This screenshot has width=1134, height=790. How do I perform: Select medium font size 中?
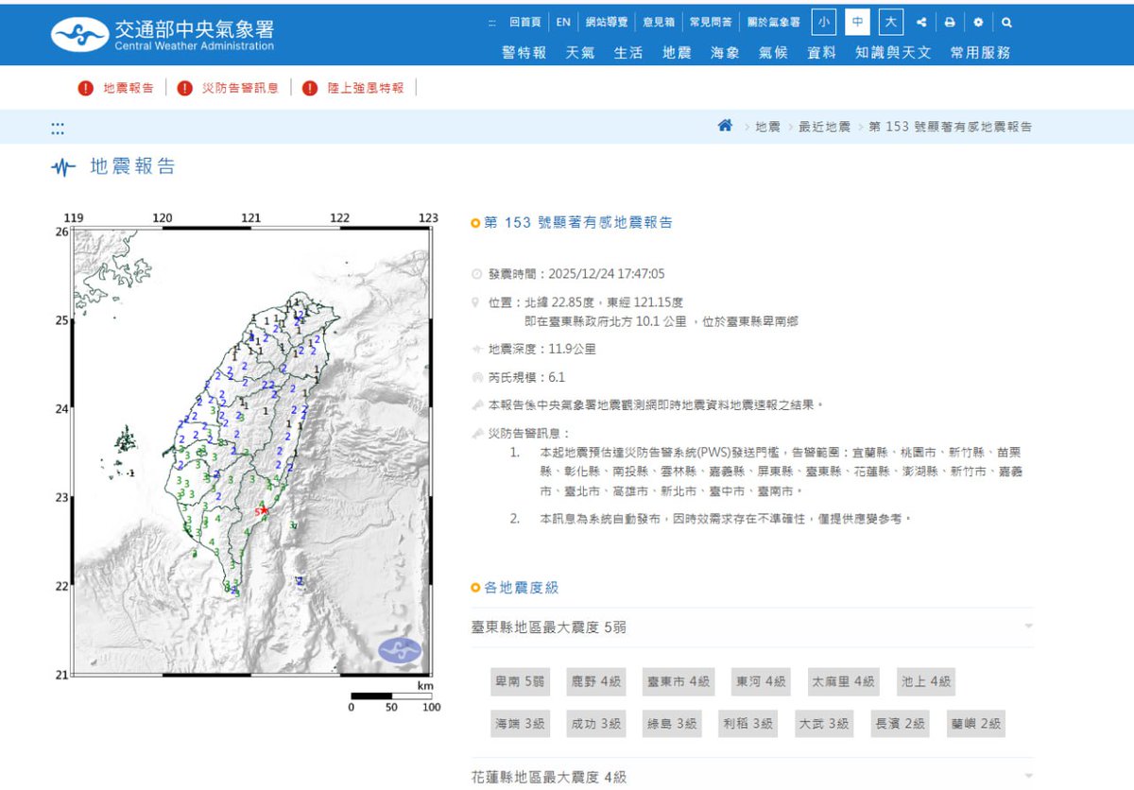(858, 22)
